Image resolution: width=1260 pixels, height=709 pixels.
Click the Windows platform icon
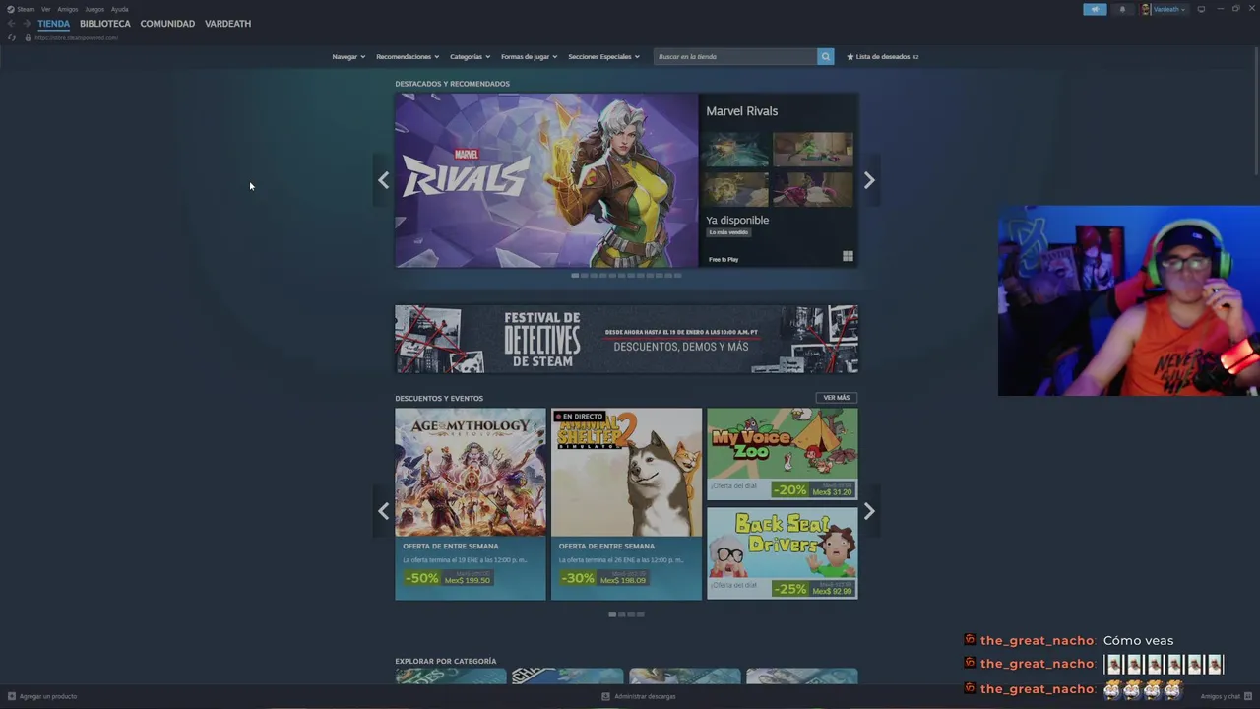(x=848, y=256)
